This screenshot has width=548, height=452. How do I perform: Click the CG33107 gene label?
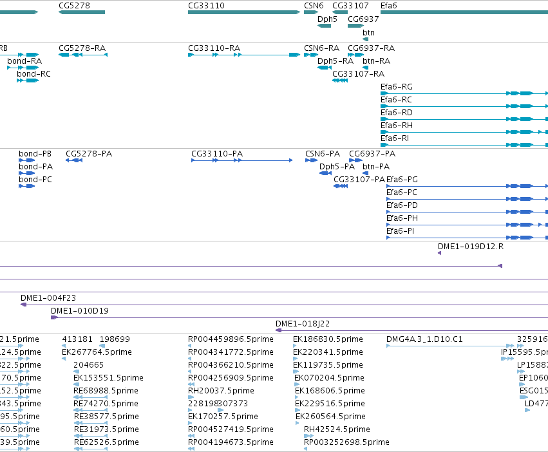pos(350,6)
